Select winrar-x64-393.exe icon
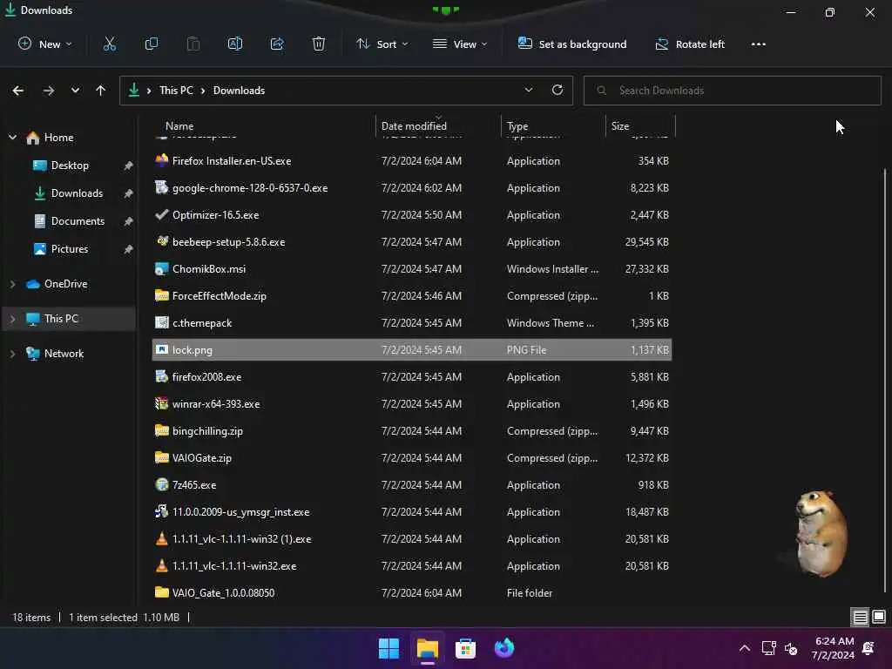Viewport: 892px width, 669px height. coord(161,403)
